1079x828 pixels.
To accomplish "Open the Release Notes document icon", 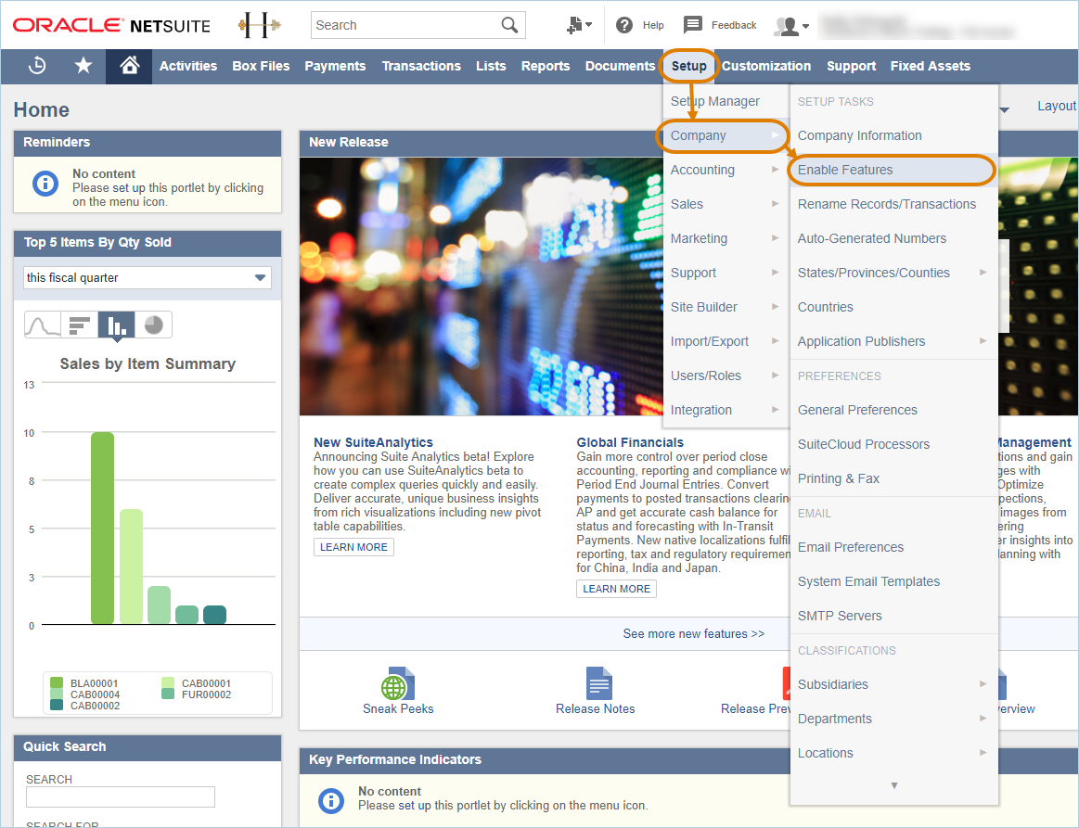I will (598, 683).
